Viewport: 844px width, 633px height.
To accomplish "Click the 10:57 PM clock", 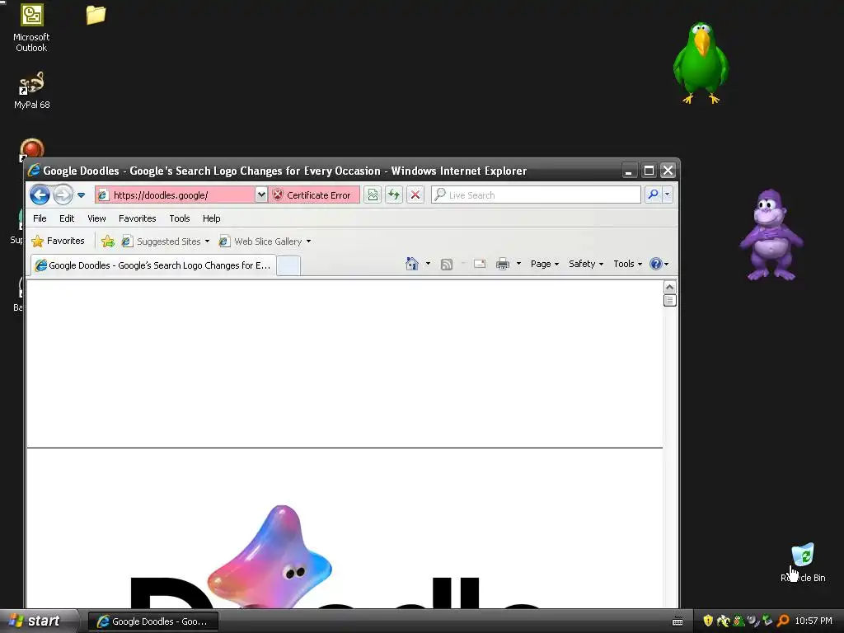I will click(x=814, y=621).
